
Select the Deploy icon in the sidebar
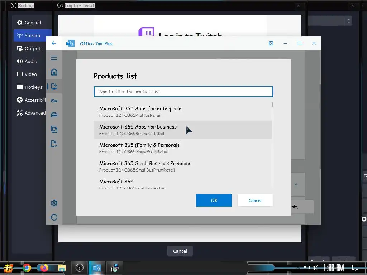pos(54,87)
